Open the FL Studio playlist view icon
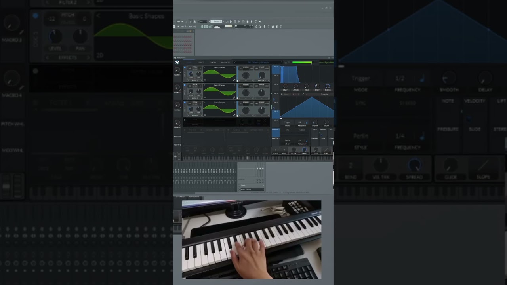This screenshot has height=285, width=507. (227, 21)
